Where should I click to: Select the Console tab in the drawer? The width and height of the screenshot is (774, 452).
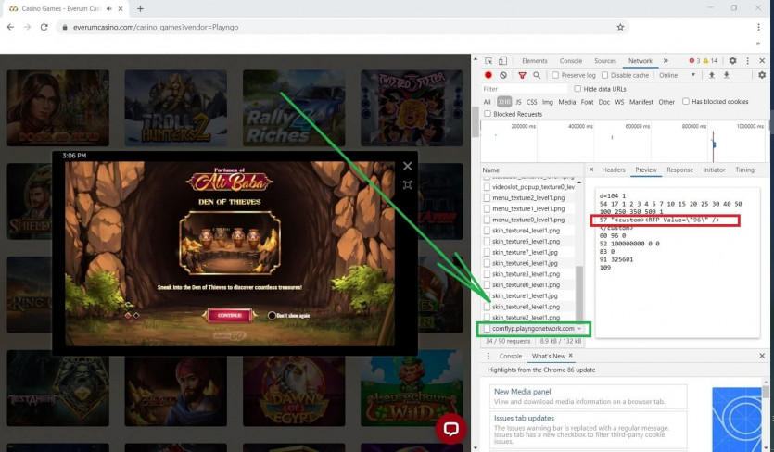tap(511, 356)
